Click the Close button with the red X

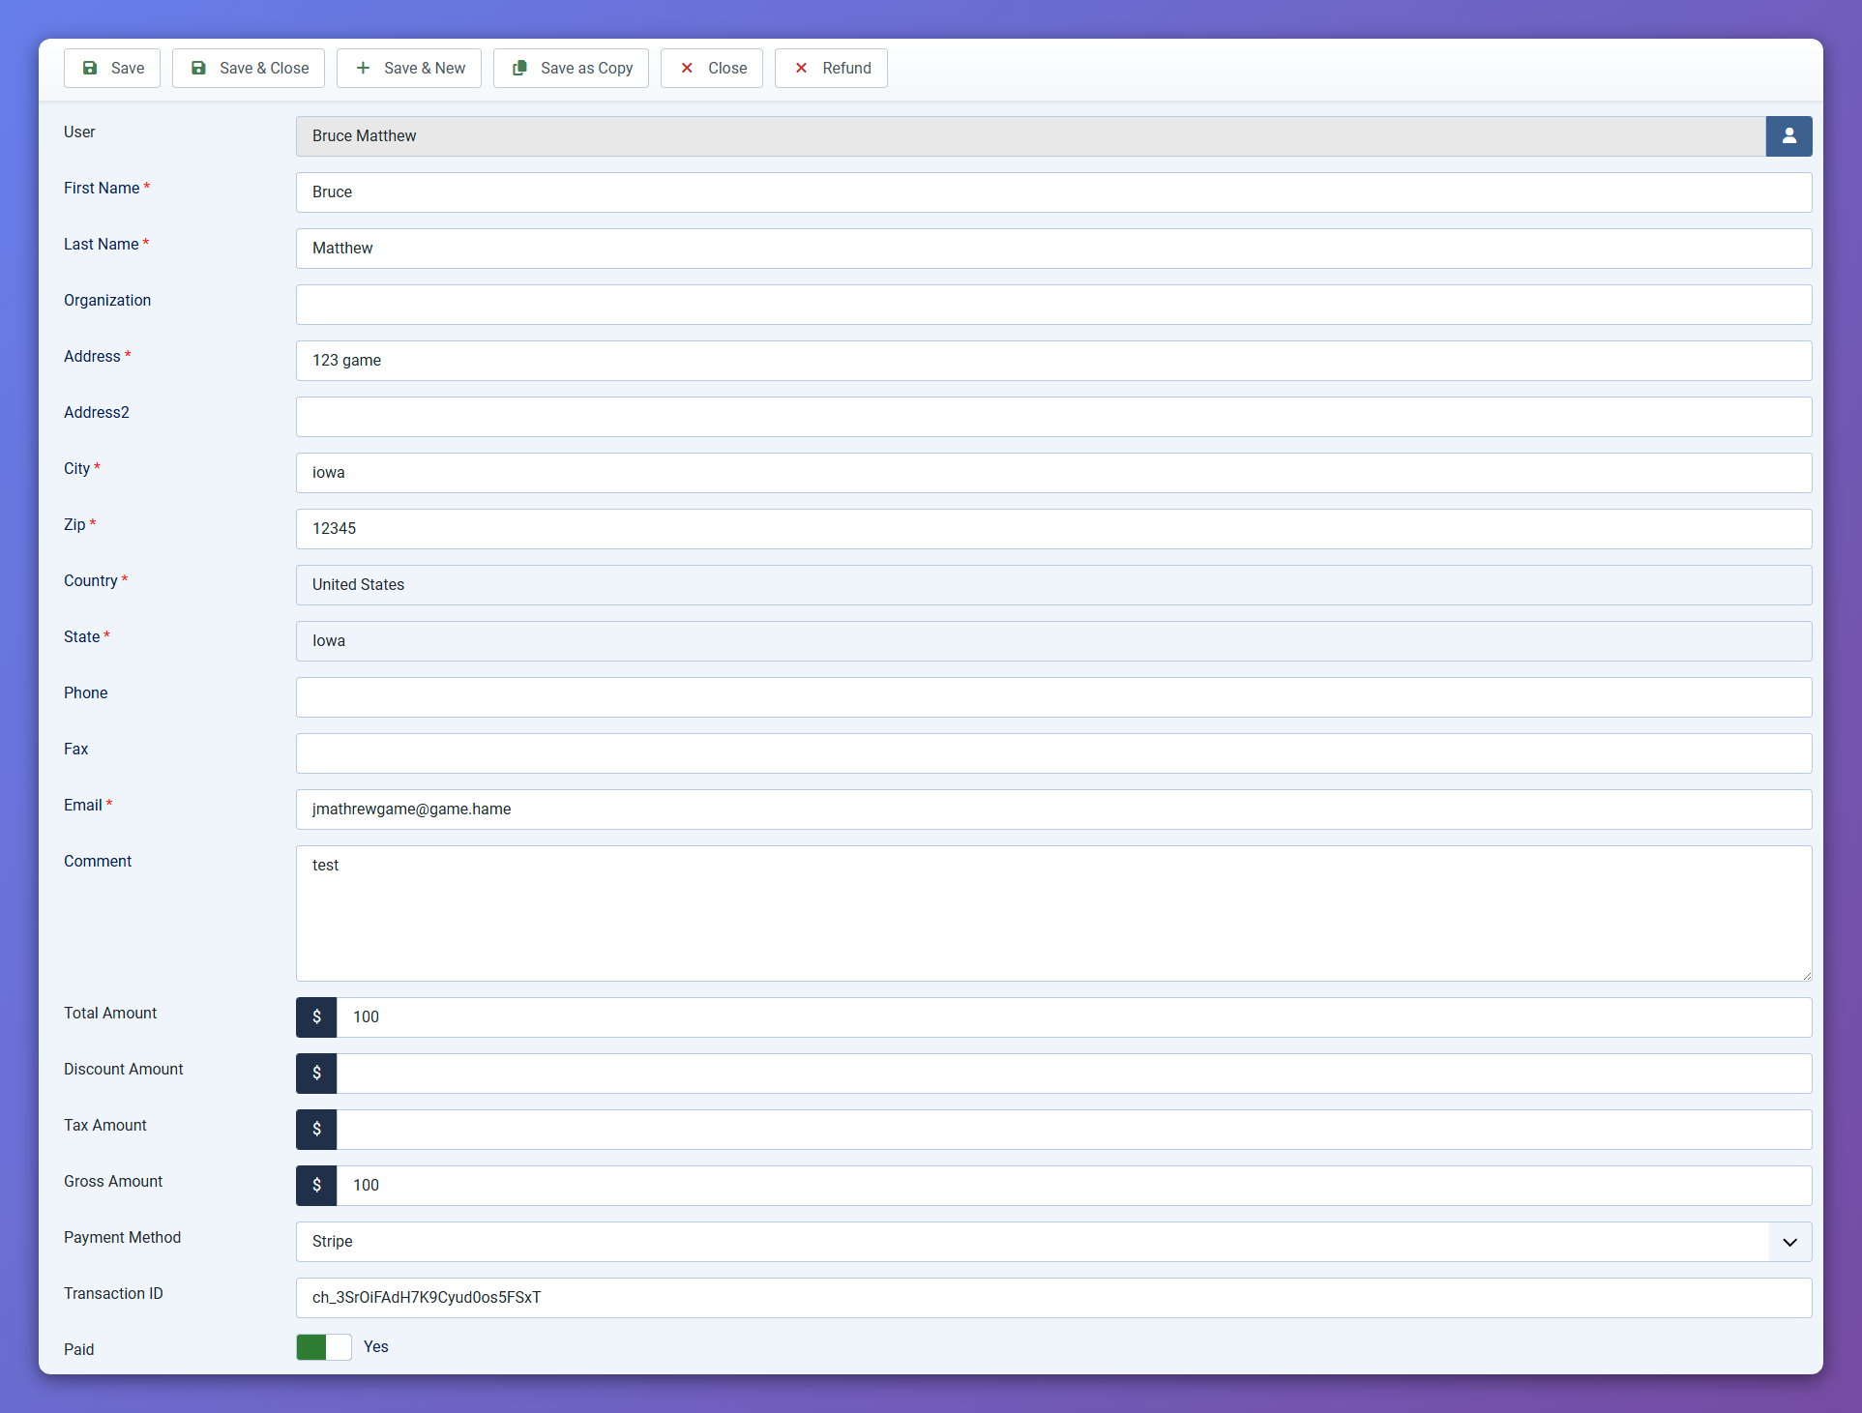(712, 68)
